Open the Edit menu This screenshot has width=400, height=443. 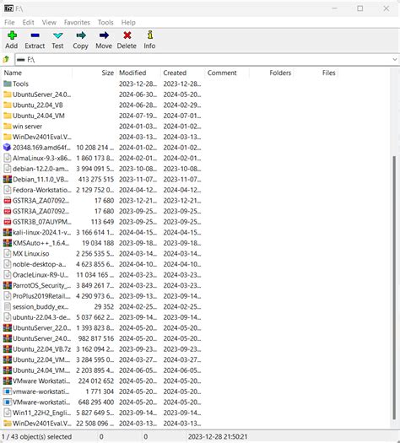point(28,22)
